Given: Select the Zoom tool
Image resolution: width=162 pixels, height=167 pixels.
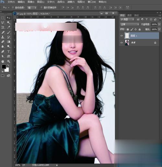Looking at the screenshot, I should tap(8, 61).
